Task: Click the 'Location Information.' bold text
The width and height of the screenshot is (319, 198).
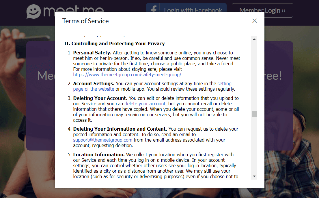Action: coord(99,155)
